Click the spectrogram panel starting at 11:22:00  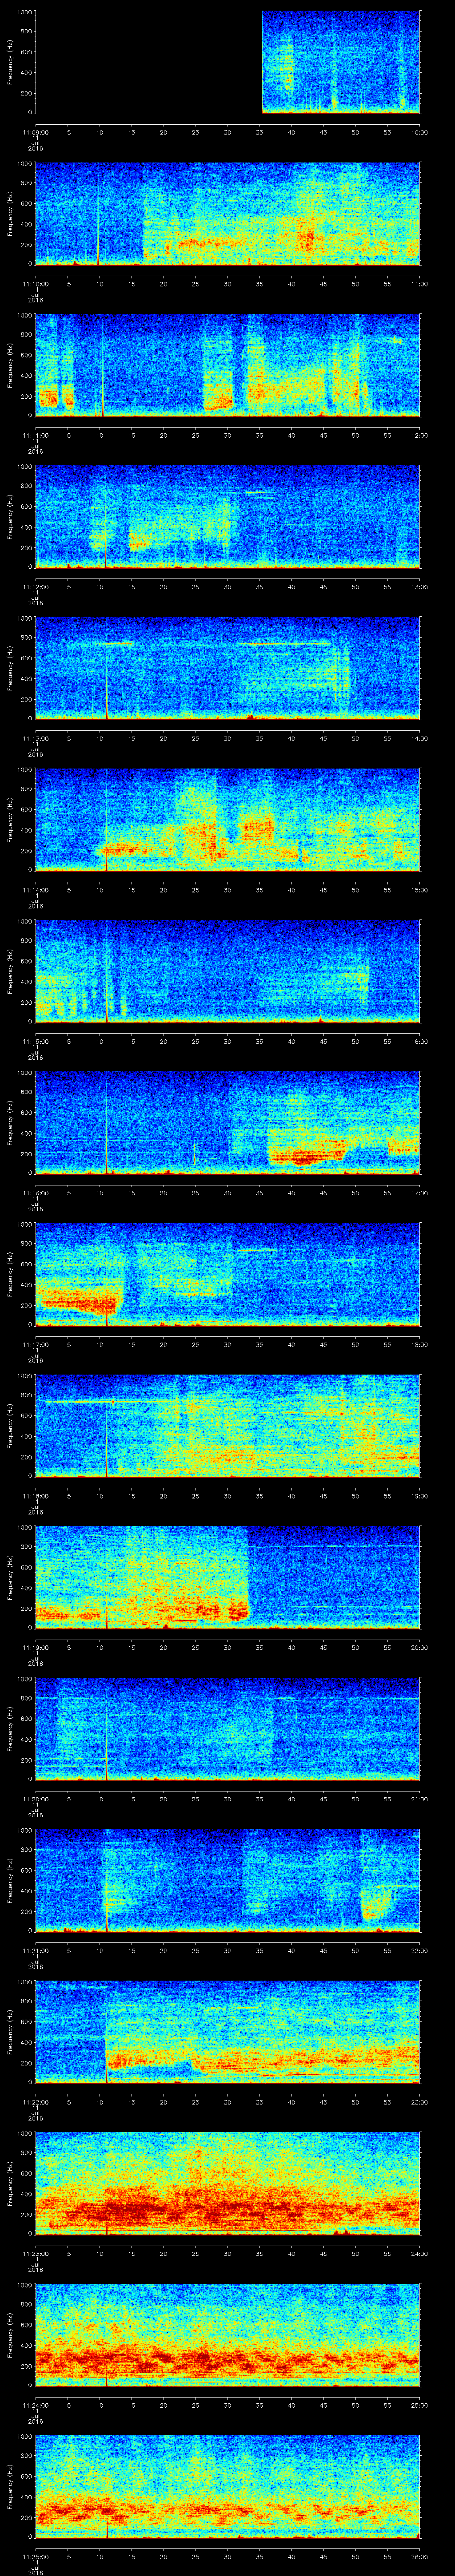227,2032
